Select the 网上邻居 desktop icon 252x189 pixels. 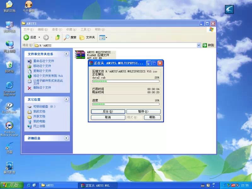click(9, 47)
